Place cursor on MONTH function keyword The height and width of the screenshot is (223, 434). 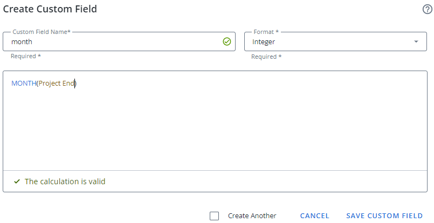[x=23, y=83]
